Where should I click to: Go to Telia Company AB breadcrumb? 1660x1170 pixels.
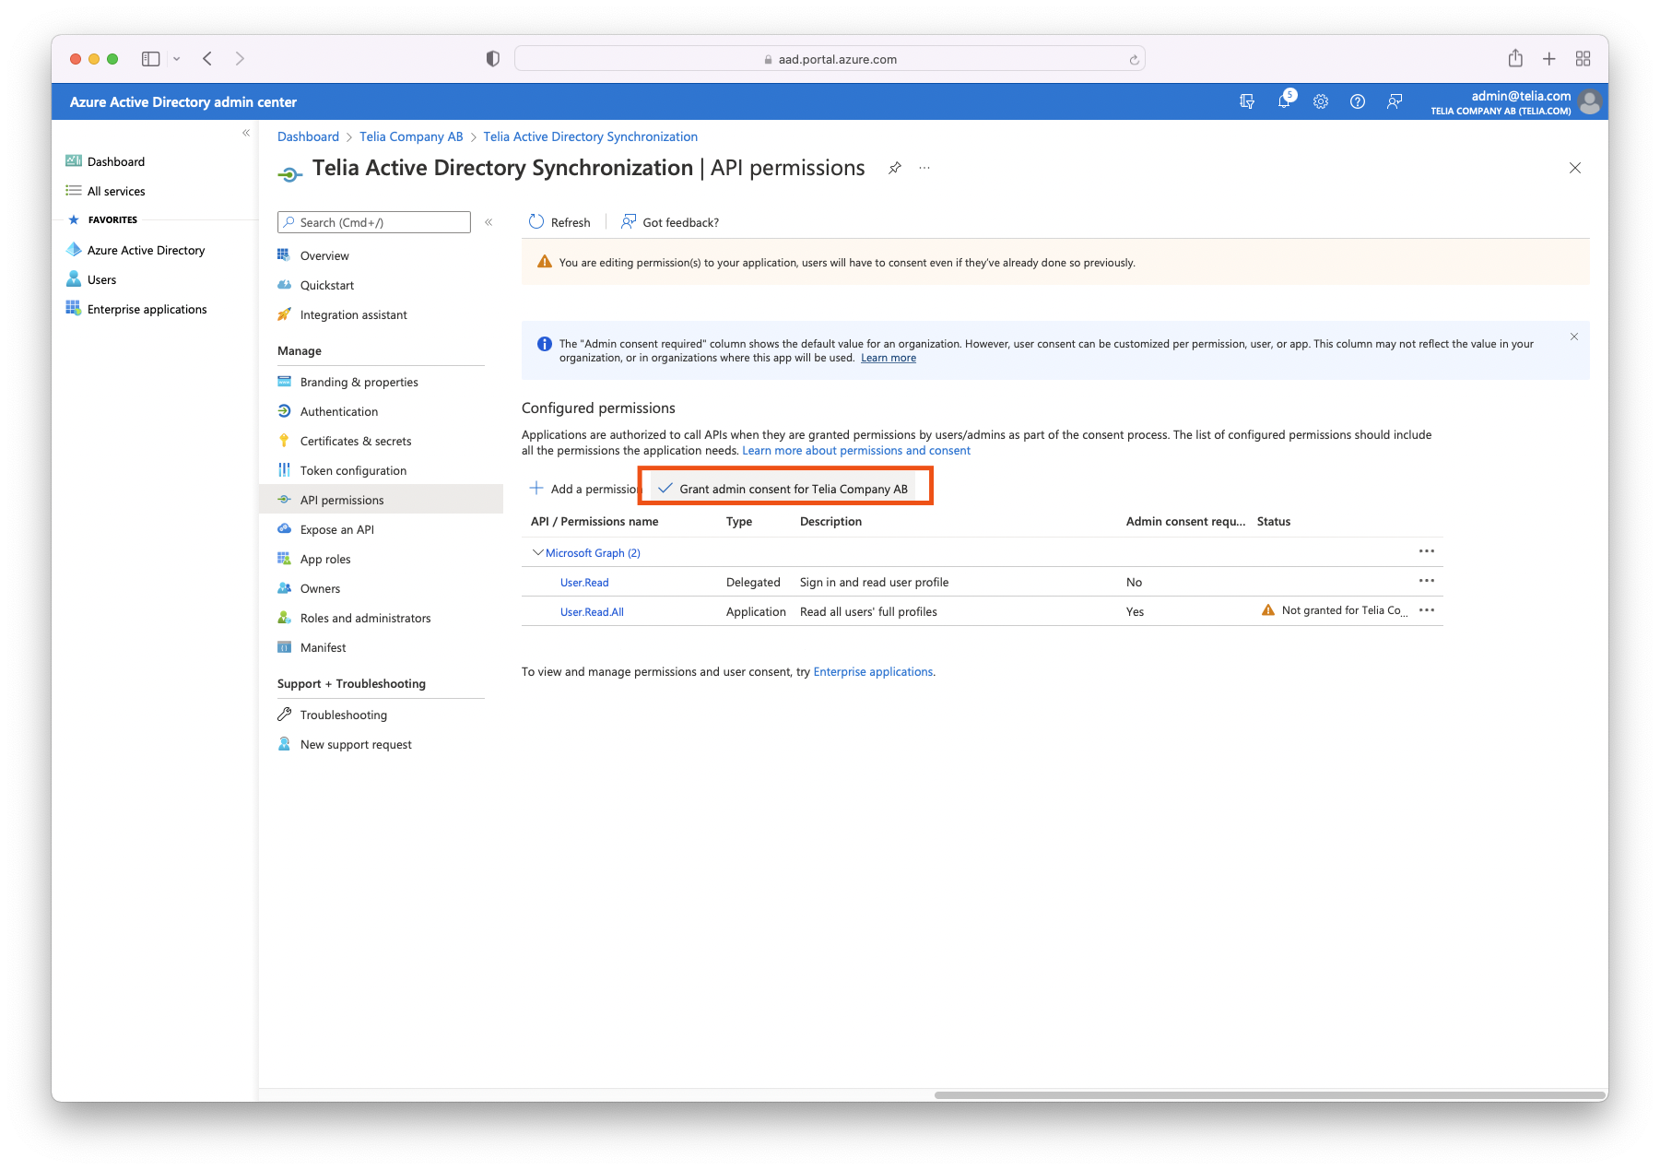pyautogui.click(x=411, y=136)
